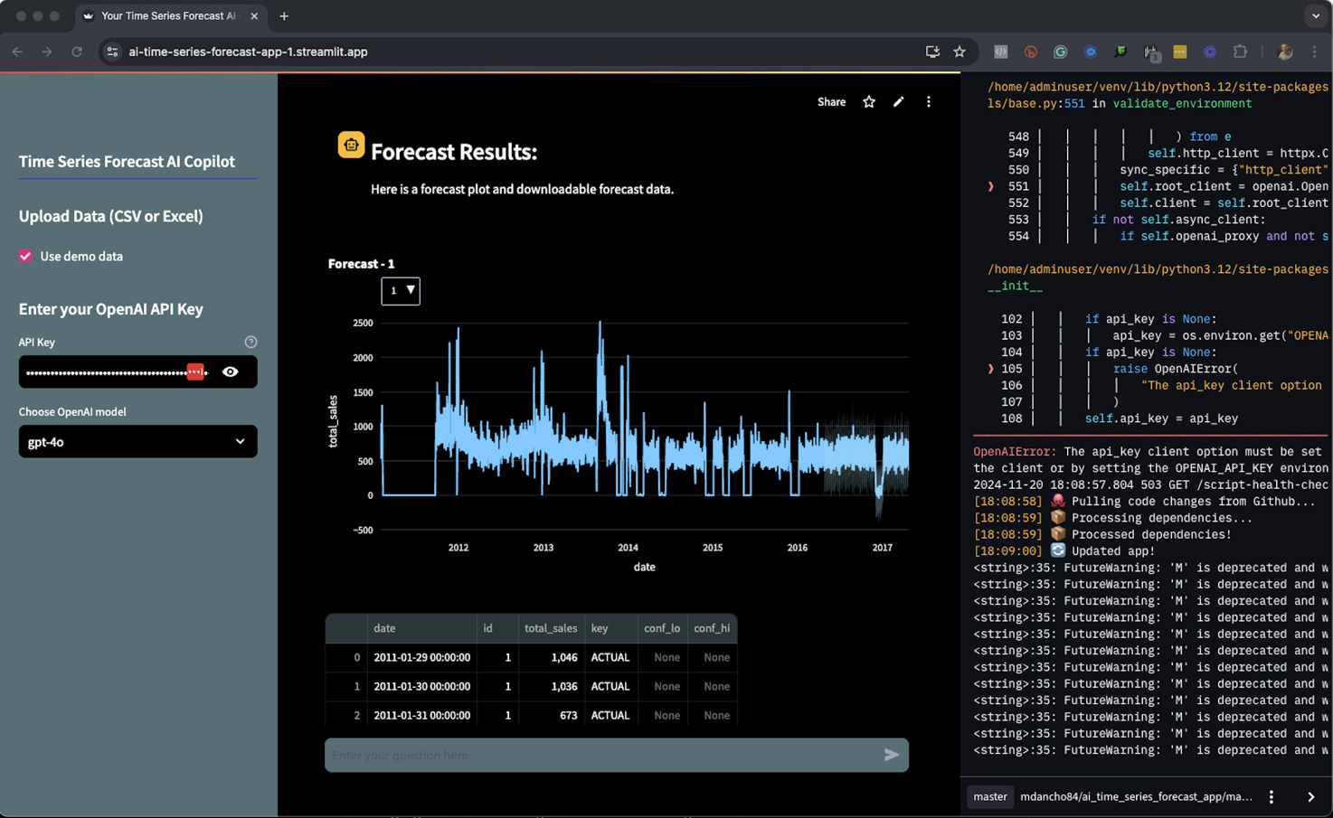The height and width of the screenshot is (818, 1333).
Task: Click the Share button
Action: click(831, 102)
